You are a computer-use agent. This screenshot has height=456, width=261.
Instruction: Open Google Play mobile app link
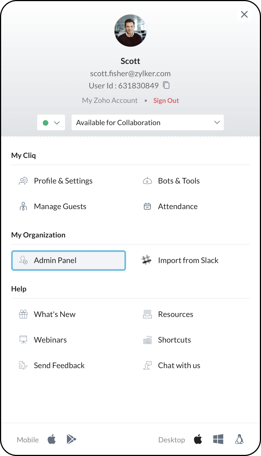pyautogui.click(x=71, y=439)
